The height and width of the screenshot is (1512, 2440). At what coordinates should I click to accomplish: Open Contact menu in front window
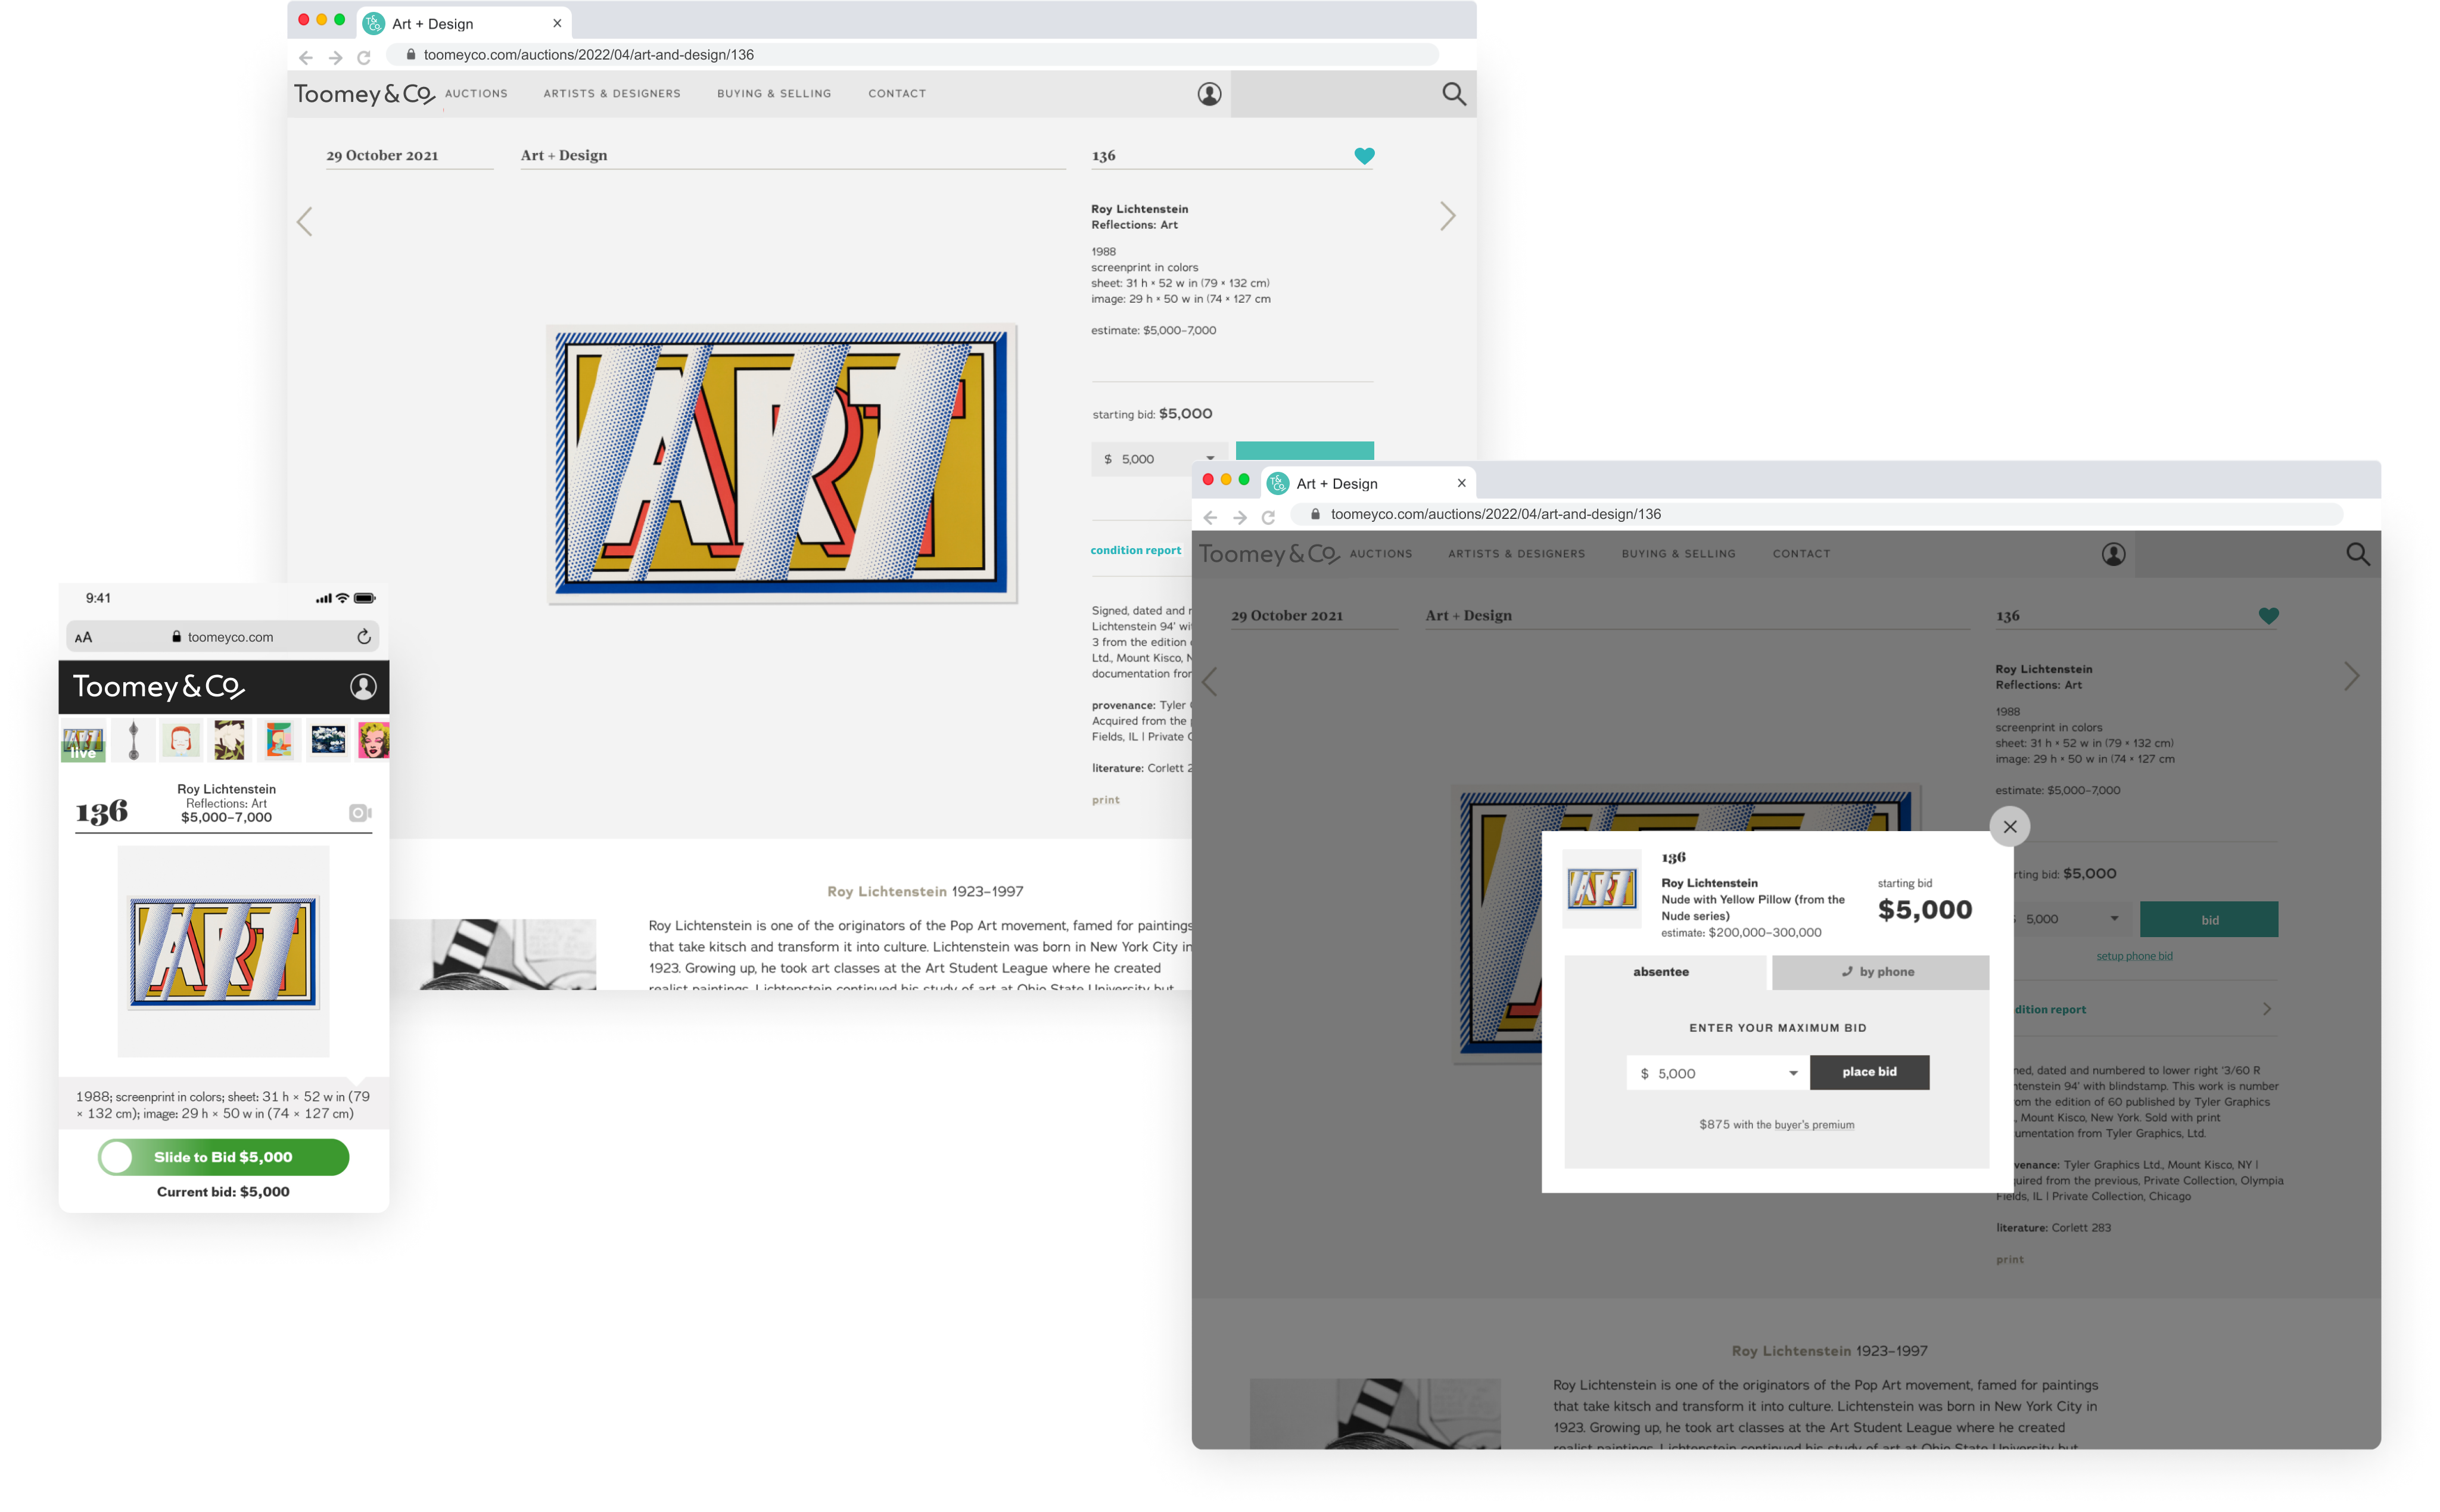1801,554
